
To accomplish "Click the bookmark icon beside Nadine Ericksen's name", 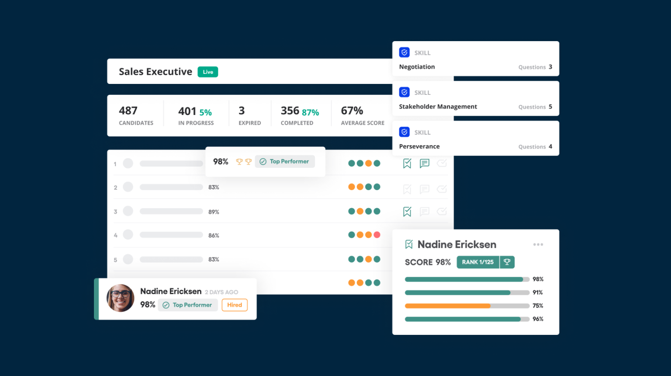I will click(x=408, y=244).
